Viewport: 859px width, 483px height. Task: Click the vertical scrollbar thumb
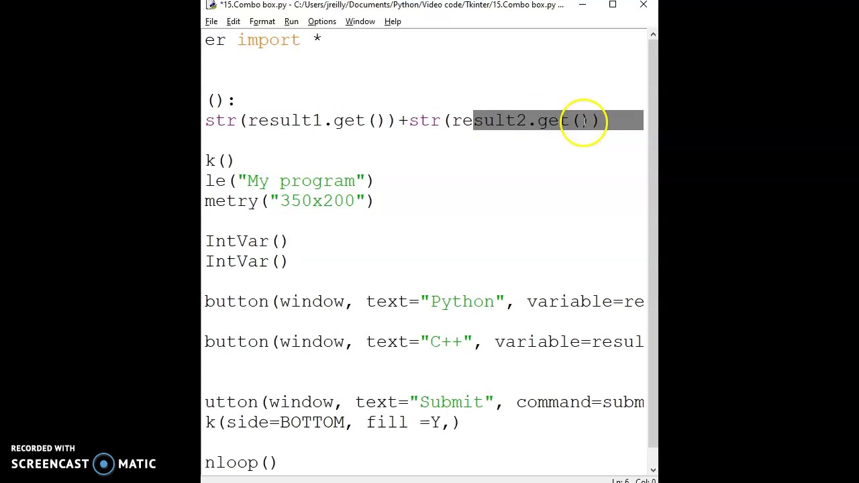click(652, 245)
